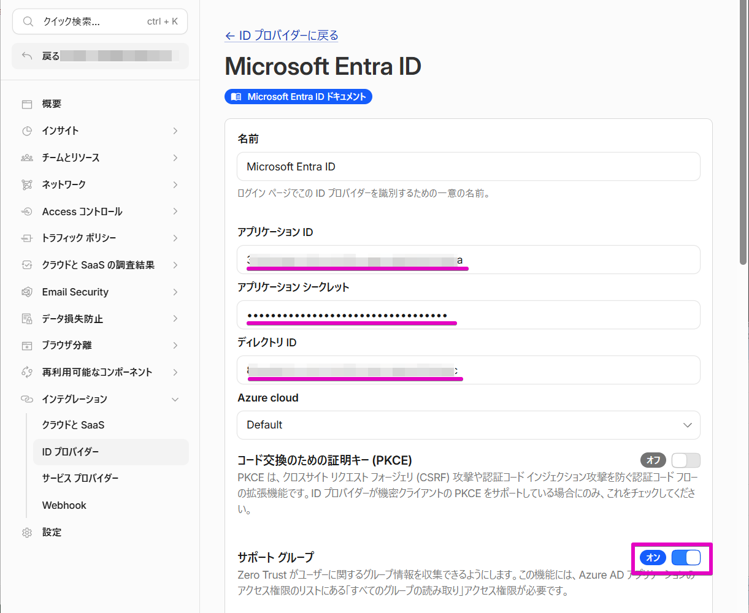Click the Microsoft Entra ID page heading
749x613 pixels.
point(323,66)
